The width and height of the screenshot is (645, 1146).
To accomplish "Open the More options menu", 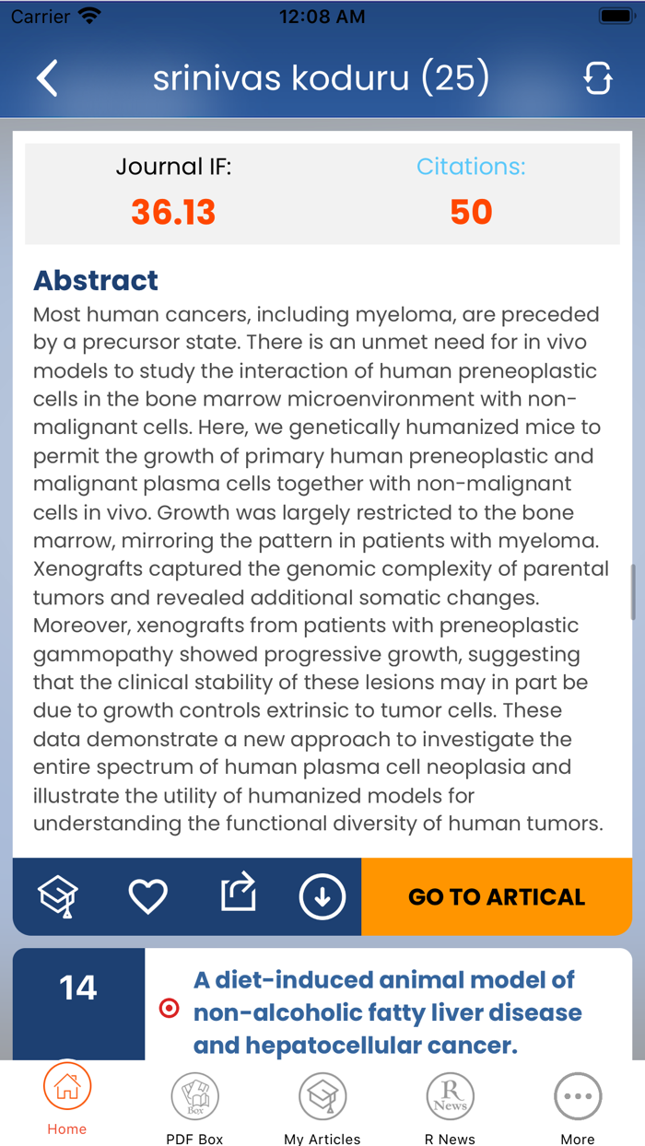I will point(578,1102).
